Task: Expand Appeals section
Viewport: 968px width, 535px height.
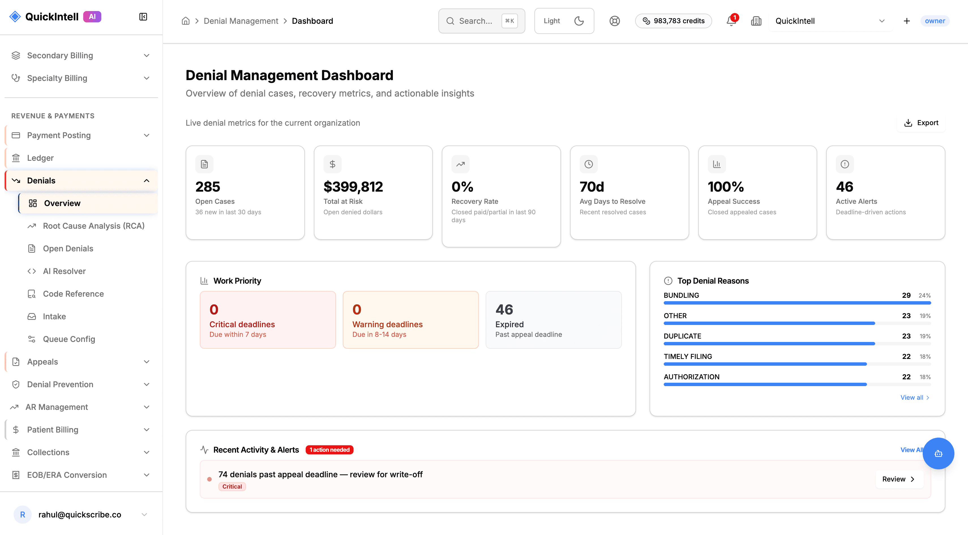Action: click(x=147, y=362)
